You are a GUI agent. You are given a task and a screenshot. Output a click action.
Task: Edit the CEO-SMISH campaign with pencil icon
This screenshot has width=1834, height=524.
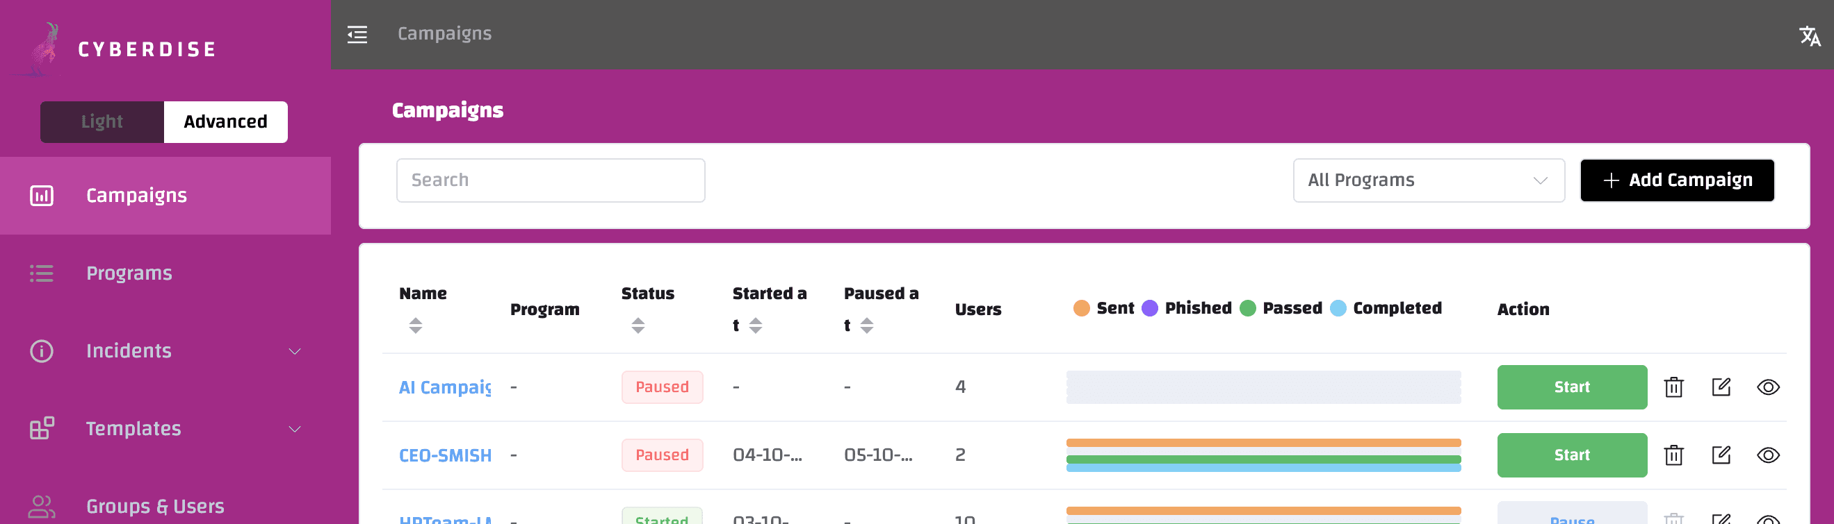[x=1721, y=455]
